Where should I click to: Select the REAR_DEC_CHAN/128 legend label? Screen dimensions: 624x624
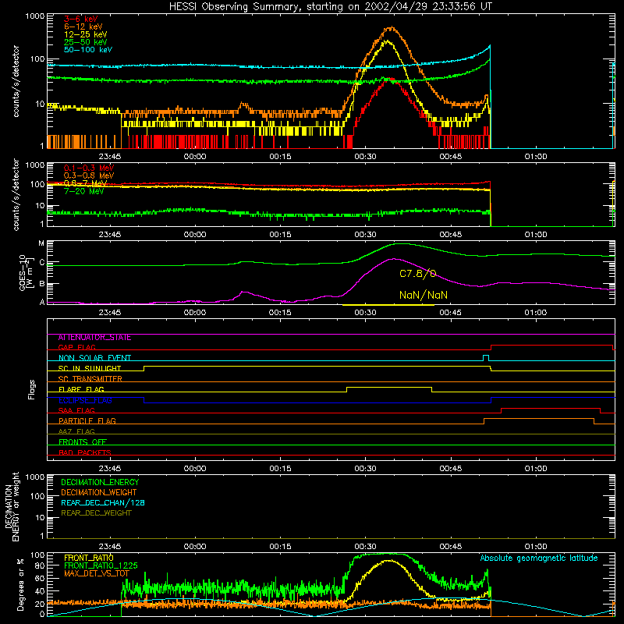(103, 502)
